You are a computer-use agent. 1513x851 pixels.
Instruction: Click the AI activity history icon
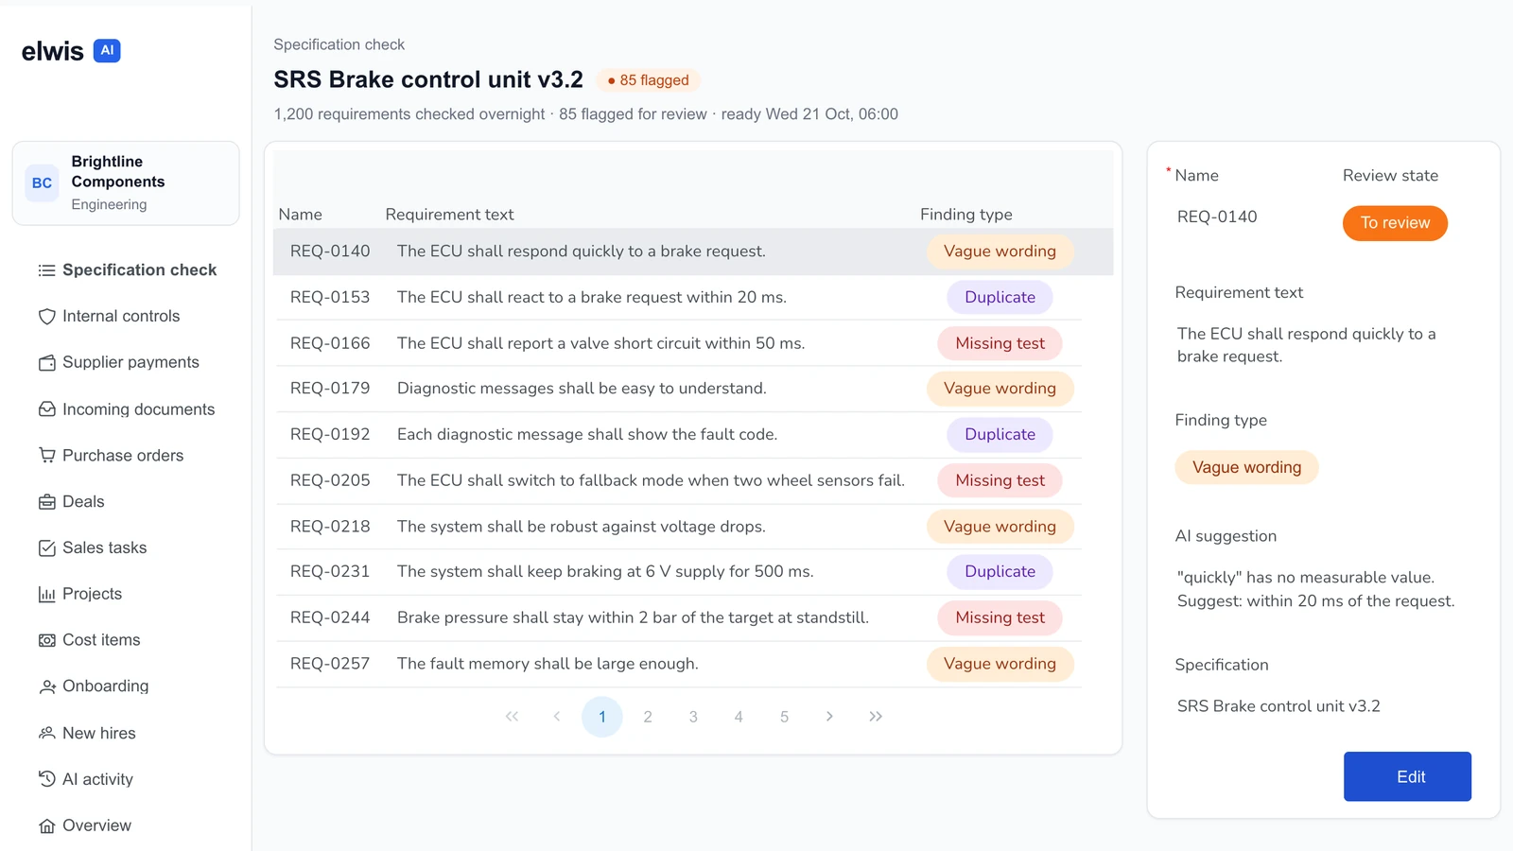point(46,779)
